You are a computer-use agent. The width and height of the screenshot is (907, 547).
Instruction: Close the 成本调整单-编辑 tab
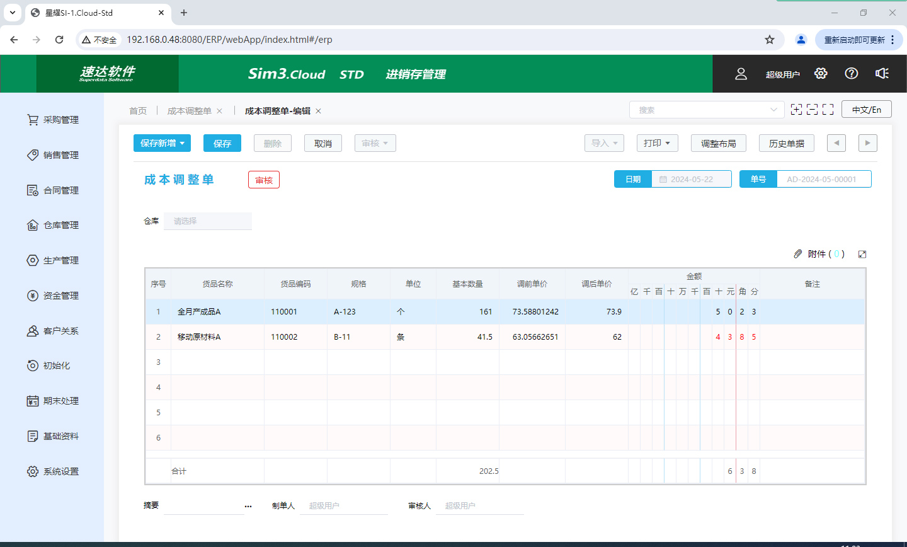click(319, 111)
